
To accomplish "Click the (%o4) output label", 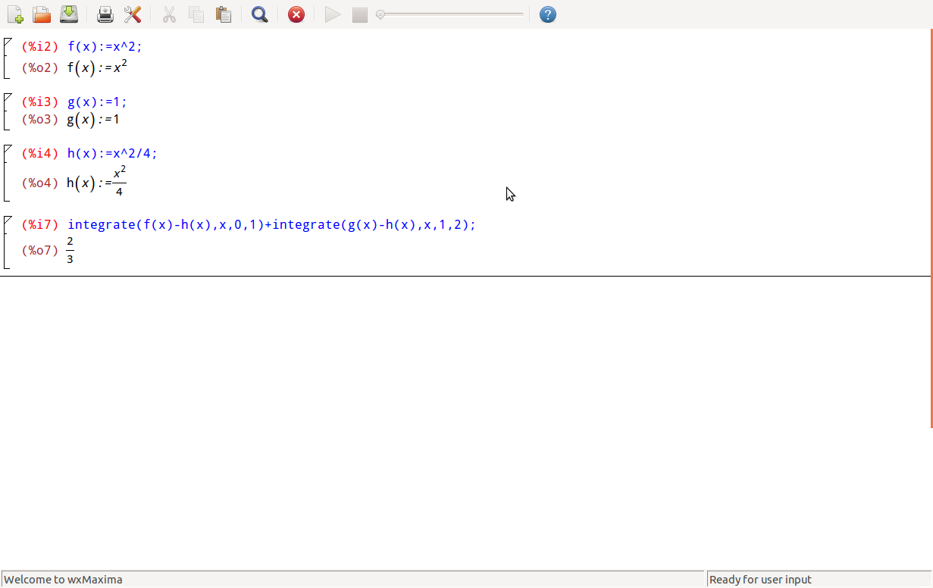I will coord(40,183).
